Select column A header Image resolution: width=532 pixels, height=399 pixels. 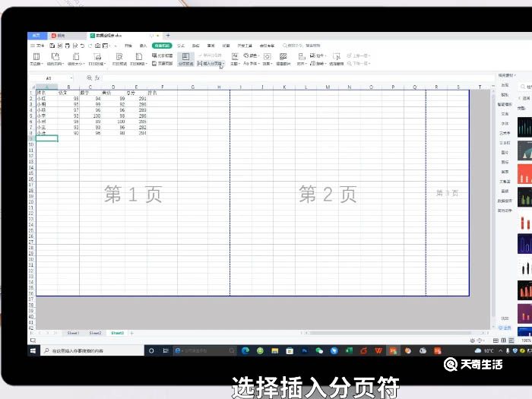(47, 87)
